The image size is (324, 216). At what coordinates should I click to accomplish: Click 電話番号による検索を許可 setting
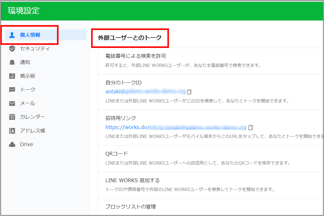click(134, 56)
